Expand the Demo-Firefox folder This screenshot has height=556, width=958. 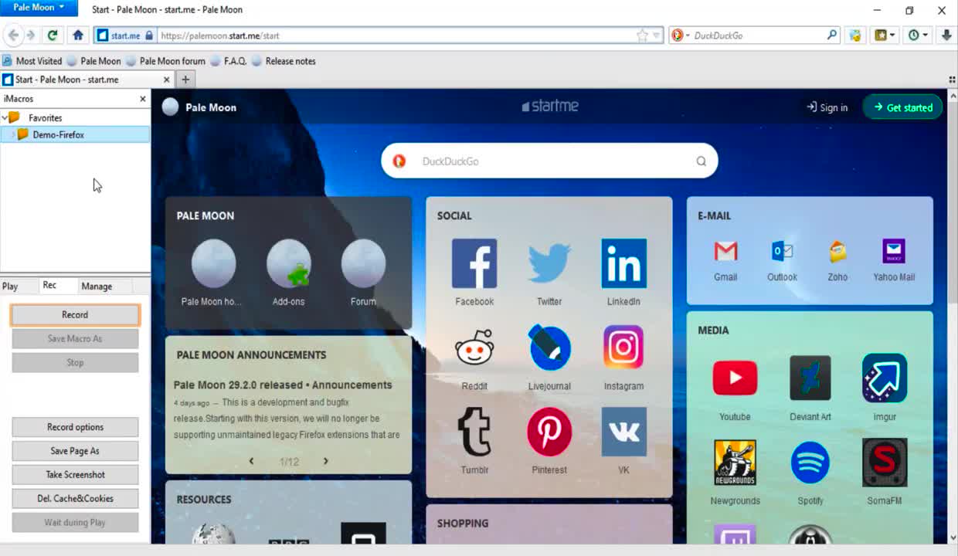point(12,134)
